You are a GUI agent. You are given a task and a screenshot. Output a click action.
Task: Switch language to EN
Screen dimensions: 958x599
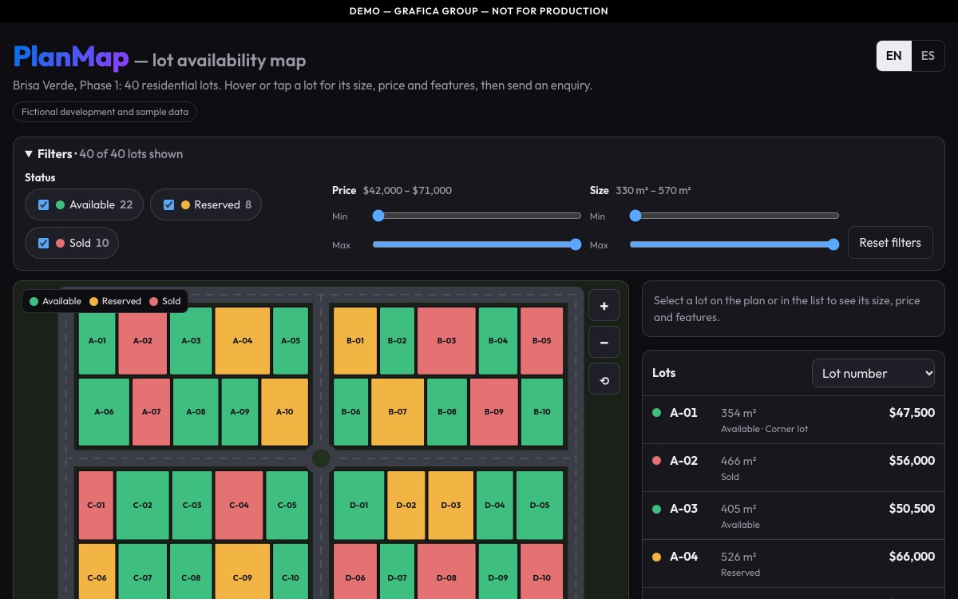(894, 56)
